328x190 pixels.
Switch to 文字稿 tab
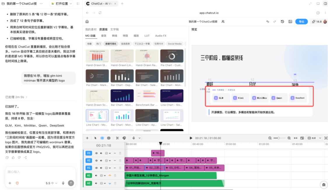(x=114, y=29)
